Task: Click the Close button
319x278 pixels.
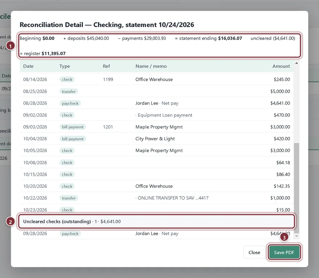Action: (x=254, y=252)
